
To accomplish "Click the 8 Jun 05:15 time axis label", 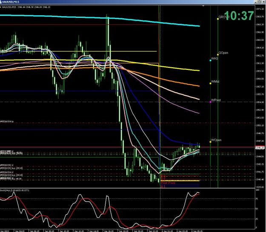I will 197,231.
